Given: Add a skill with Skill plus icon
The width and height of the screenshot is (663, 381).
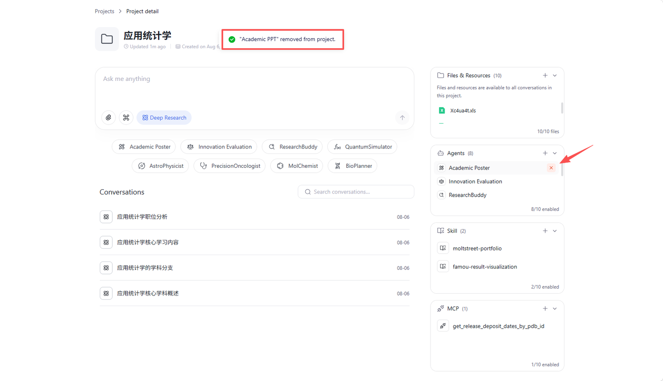Looking at the screenshot, I should point(545,231).
